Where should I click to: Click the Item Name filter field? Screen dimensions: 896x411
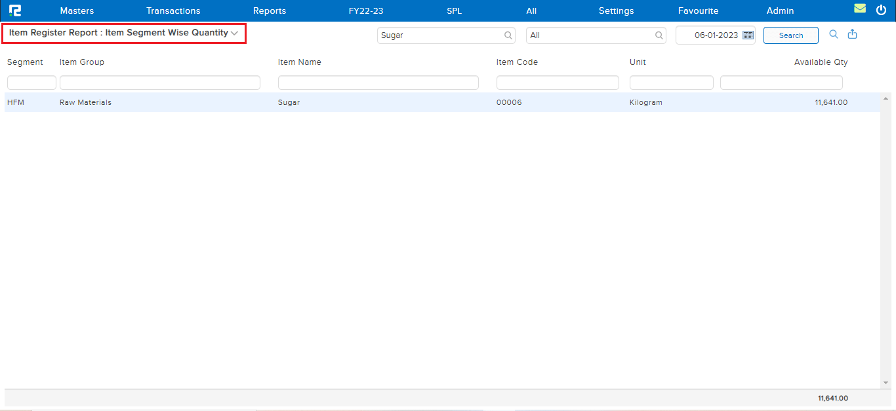(x=378, y=83)
